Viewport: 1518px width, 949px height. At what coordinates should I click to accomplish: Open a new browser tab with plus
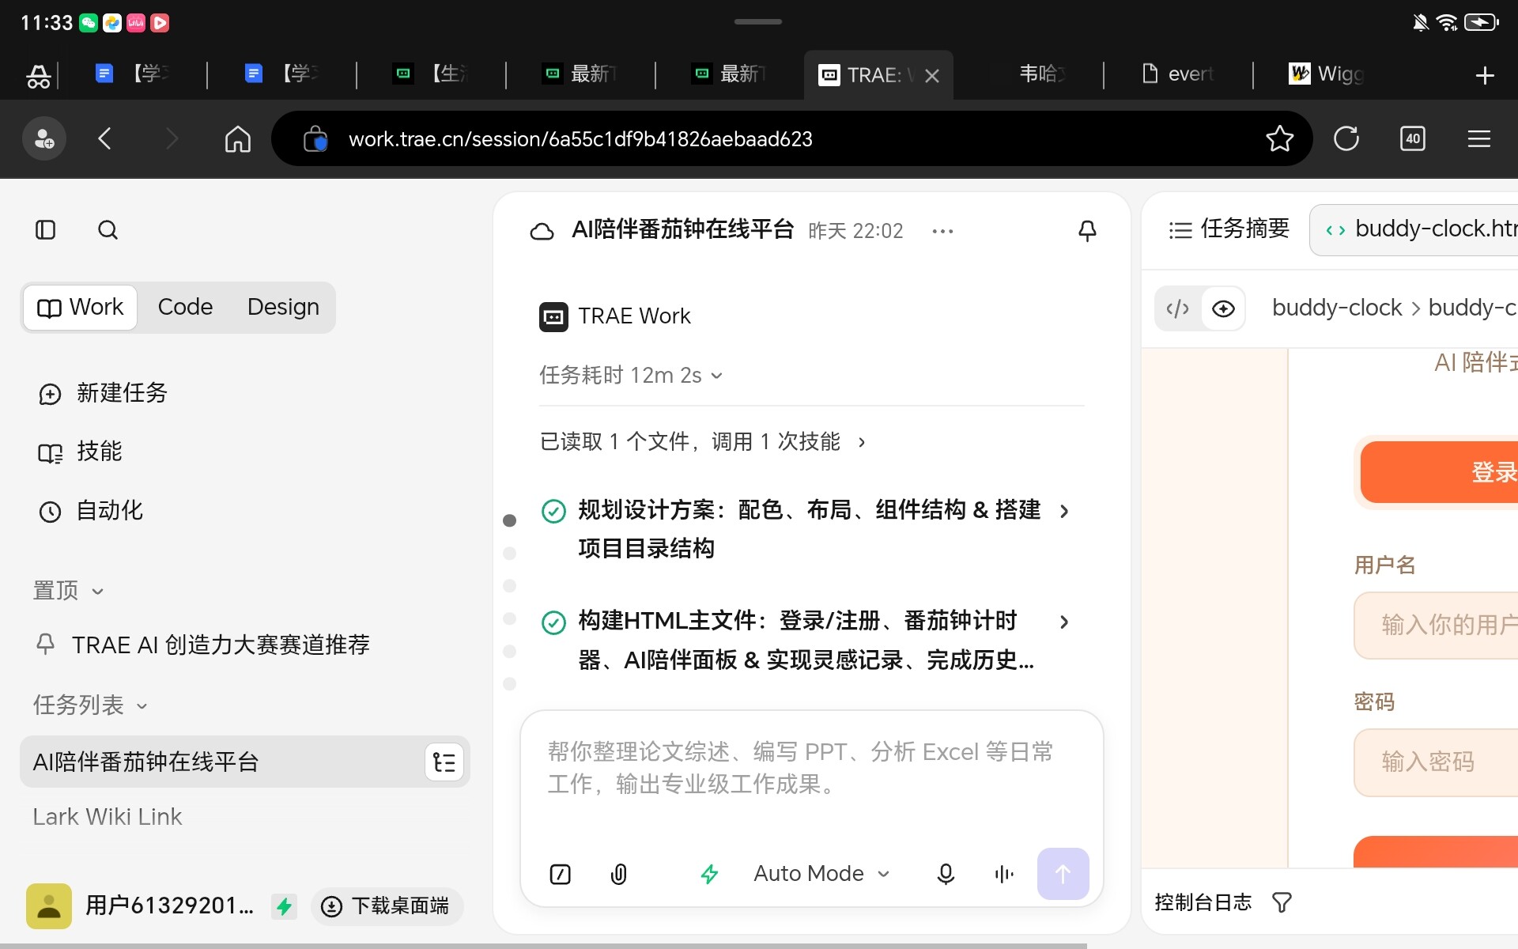pos(1485,75)
